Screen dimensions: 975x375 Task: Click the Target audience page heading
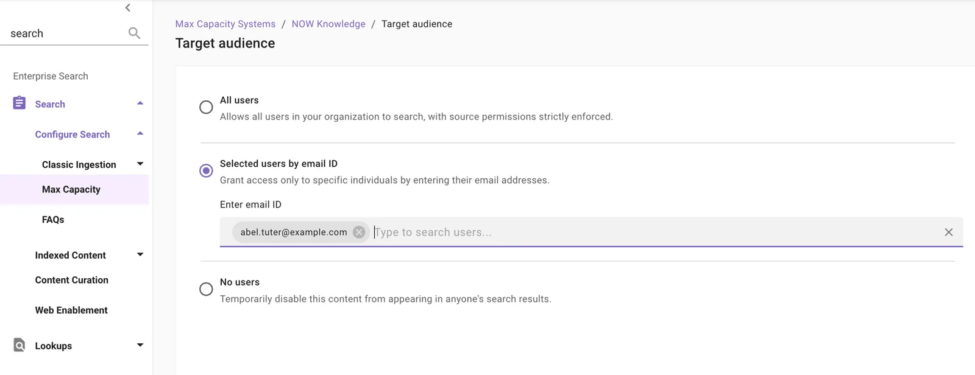click(x=225, y=43)
